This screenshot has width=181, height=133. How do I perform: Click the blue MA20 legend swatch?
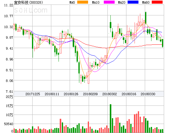pyautogui.click(x=133, y=2)
